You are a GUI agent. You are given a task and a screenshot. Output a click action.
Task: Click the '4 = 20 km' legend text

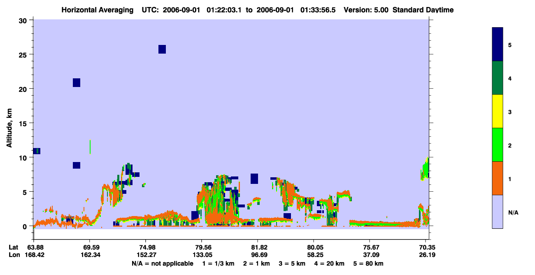[x=329, y=263]
